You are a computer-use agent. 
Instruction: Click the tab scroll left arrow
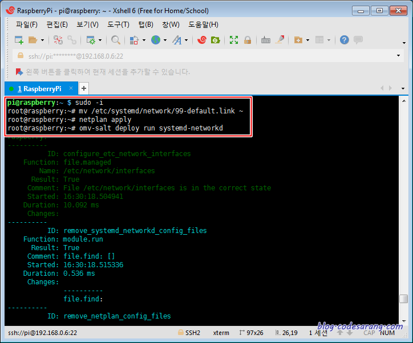(382, 88)
